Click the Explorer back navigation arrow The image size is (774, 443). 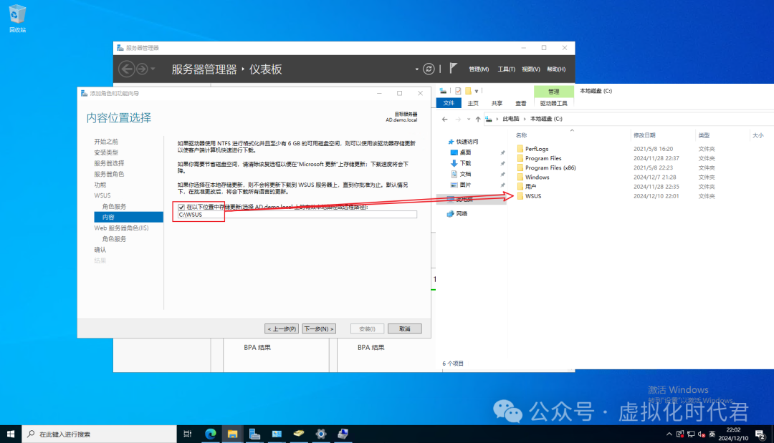445,119
